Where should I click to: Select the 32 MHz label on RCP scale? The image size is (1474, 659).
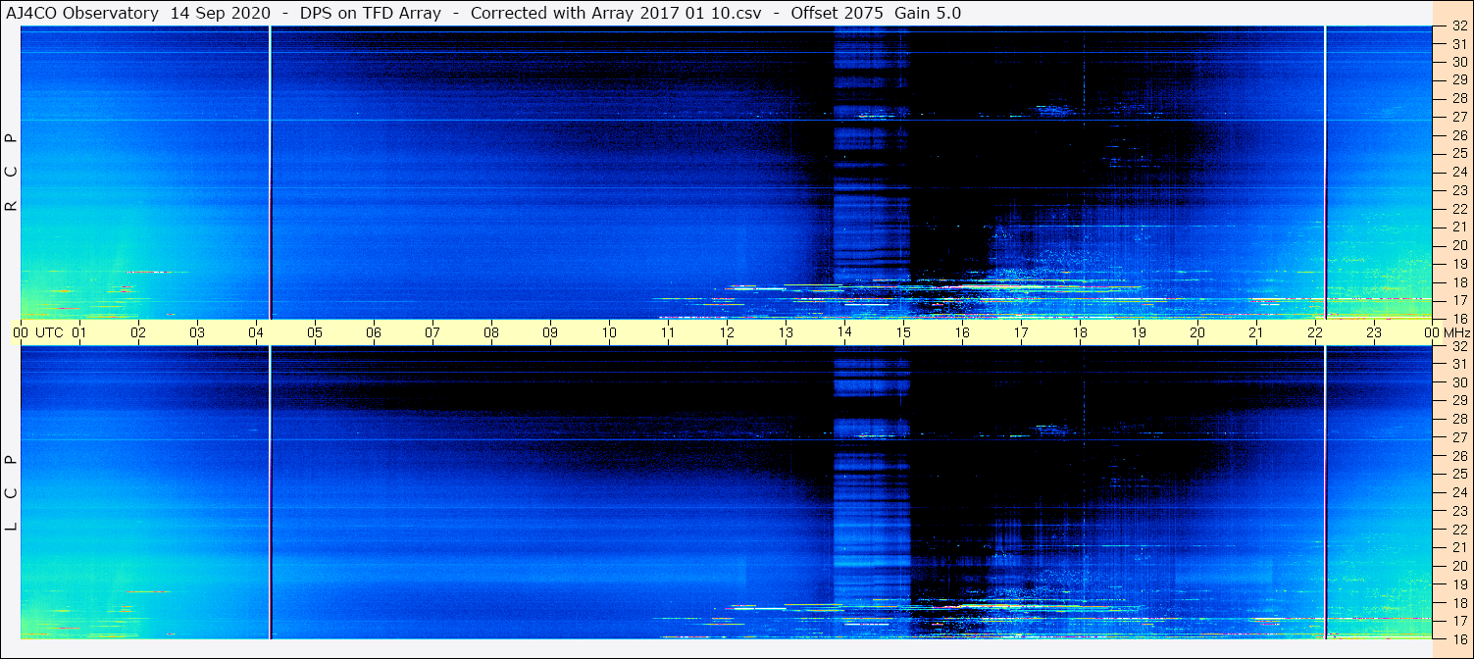[1458, 27]
